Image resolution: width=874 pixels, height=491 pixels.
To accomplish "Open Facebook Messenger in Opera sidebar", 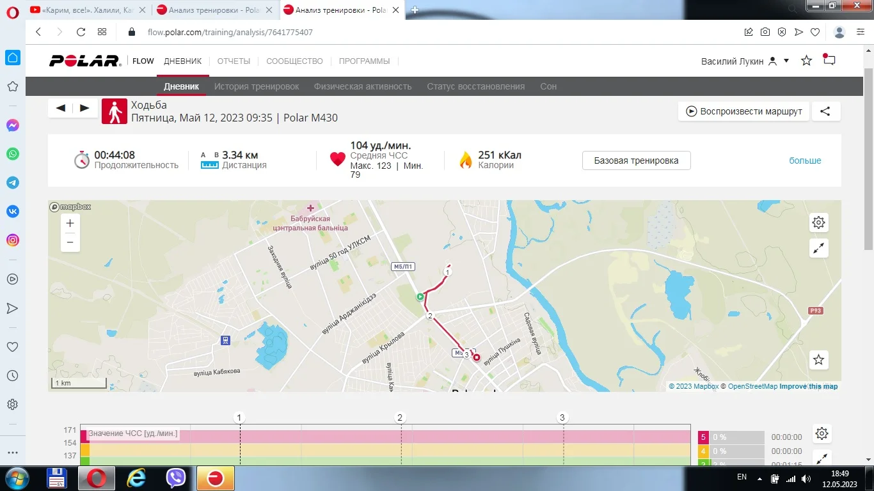I will 12,125.
